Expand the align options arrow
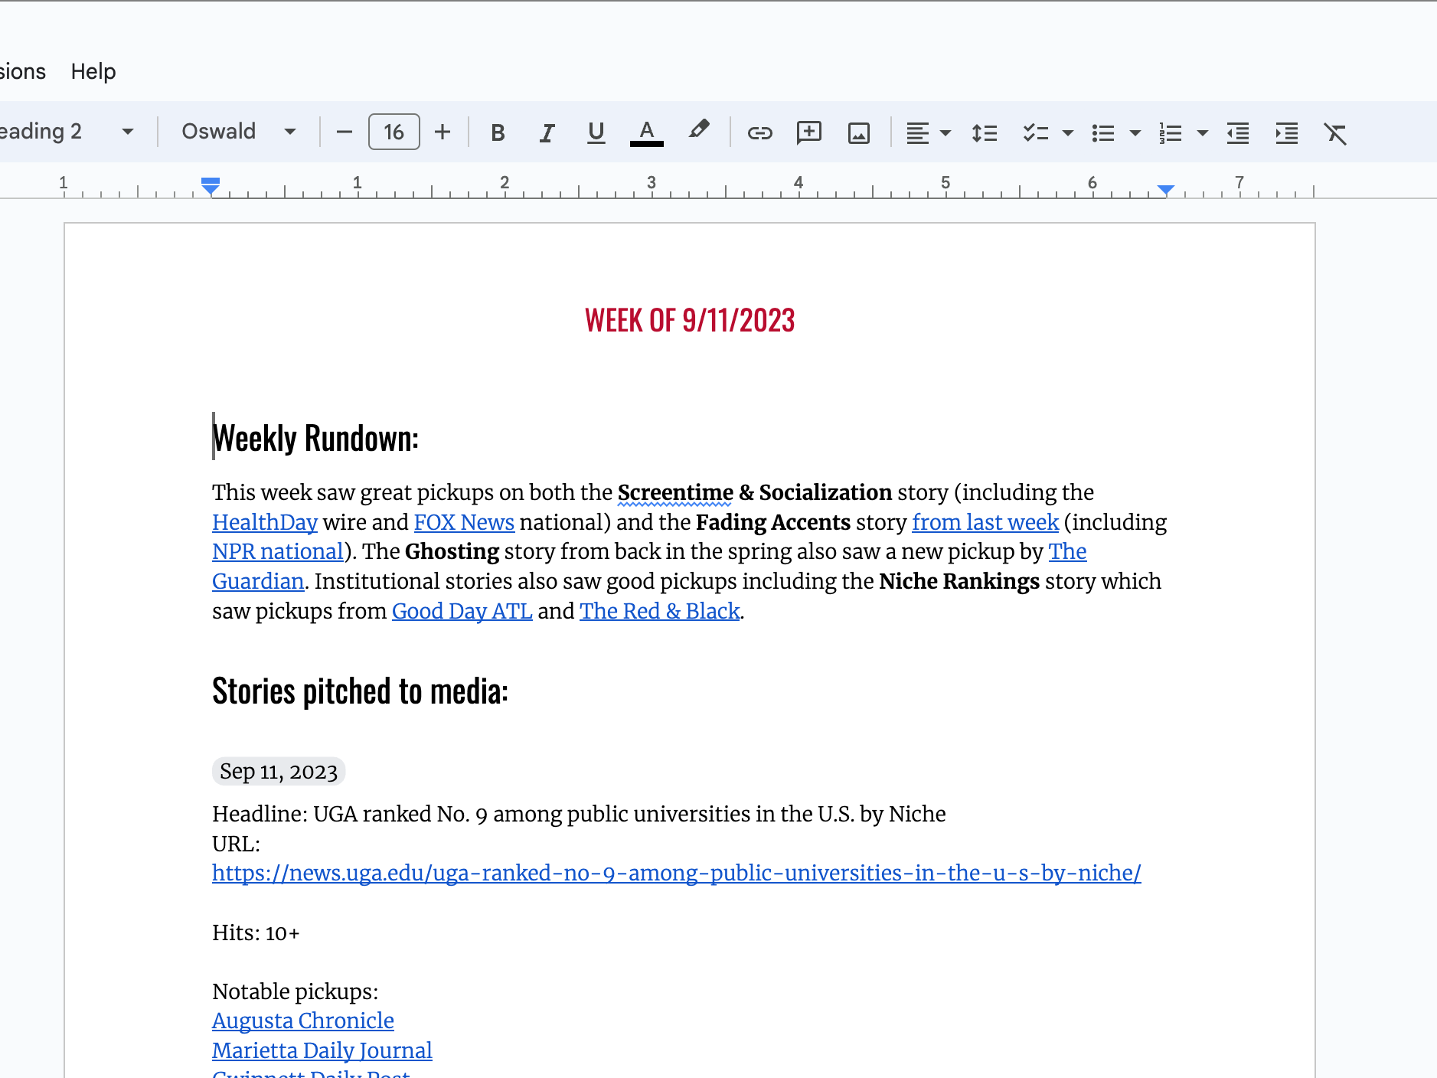Screen dimensions: 1437x1078 click(945, 133)
